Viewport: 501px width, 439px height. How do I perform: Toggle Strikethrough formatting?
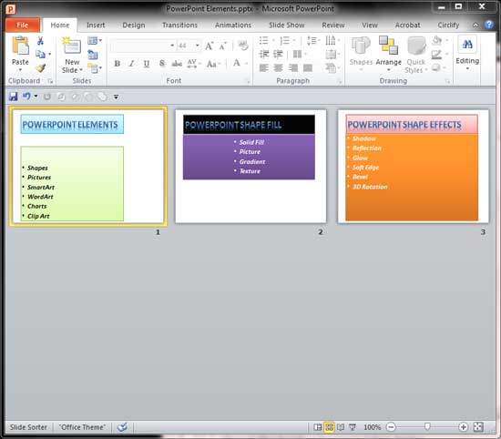click(x=177, y=64)
